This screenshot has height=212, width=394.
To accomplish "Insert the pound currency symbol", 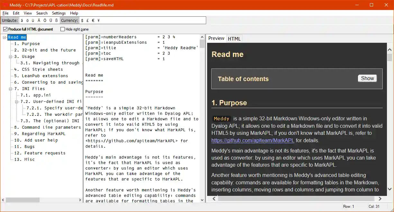I will point(87,21).
